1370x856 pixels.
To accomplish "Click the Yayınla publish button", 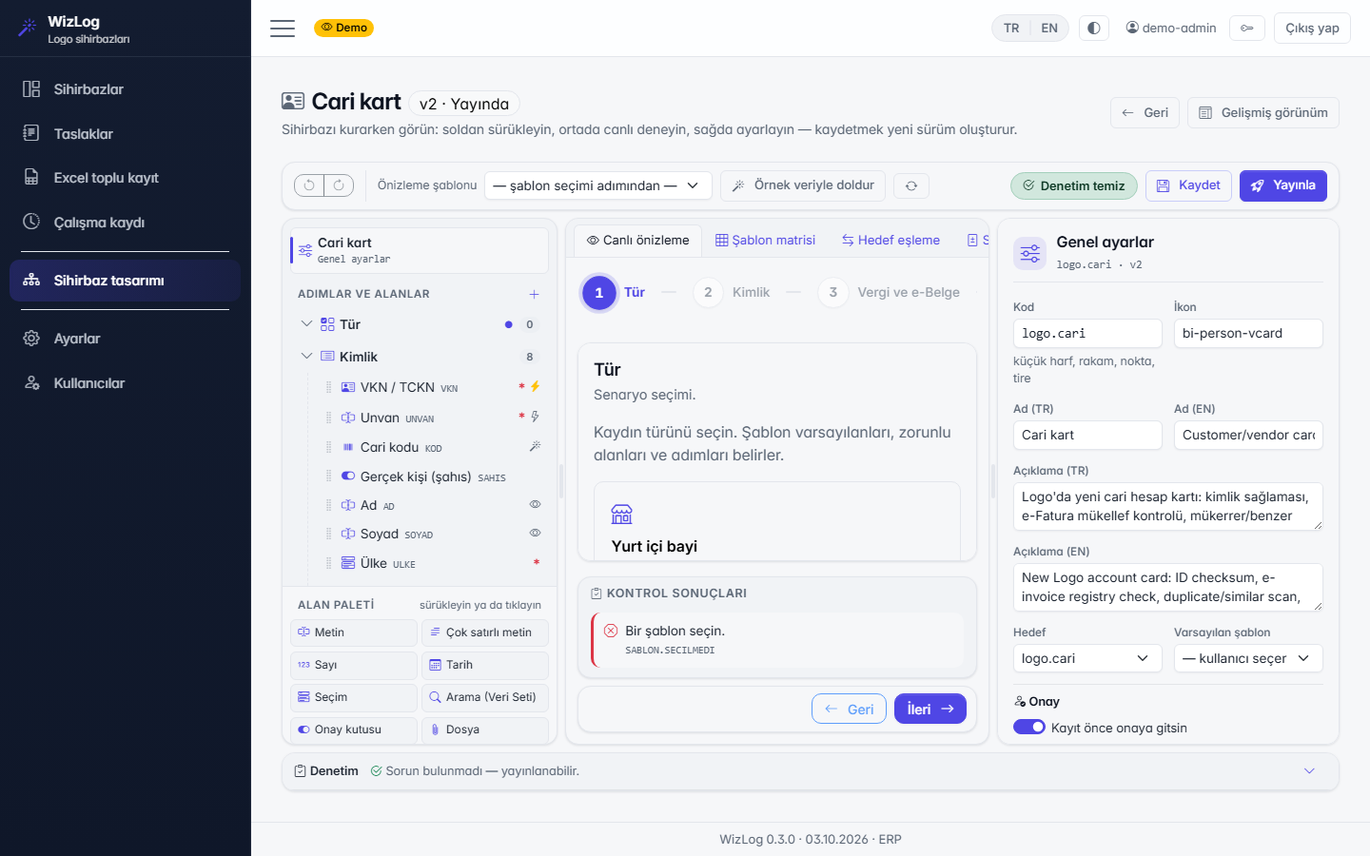I will 1282,185.
